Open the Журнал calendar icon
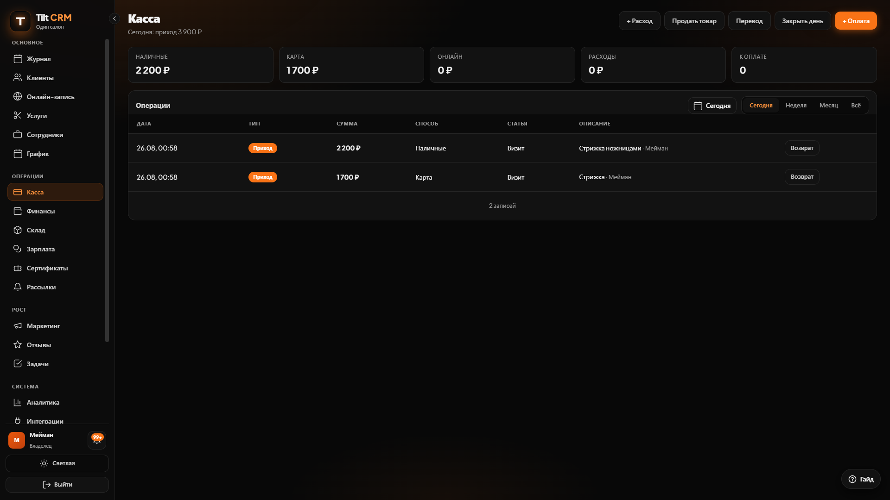Screen dimensions: 890x500 click(18, 59)
